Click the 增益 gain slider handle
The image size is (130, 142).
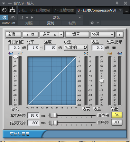(102, 81)
